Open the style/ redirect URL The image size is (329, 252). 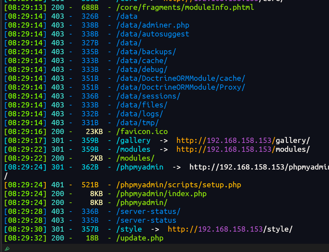tap(230, 229)
